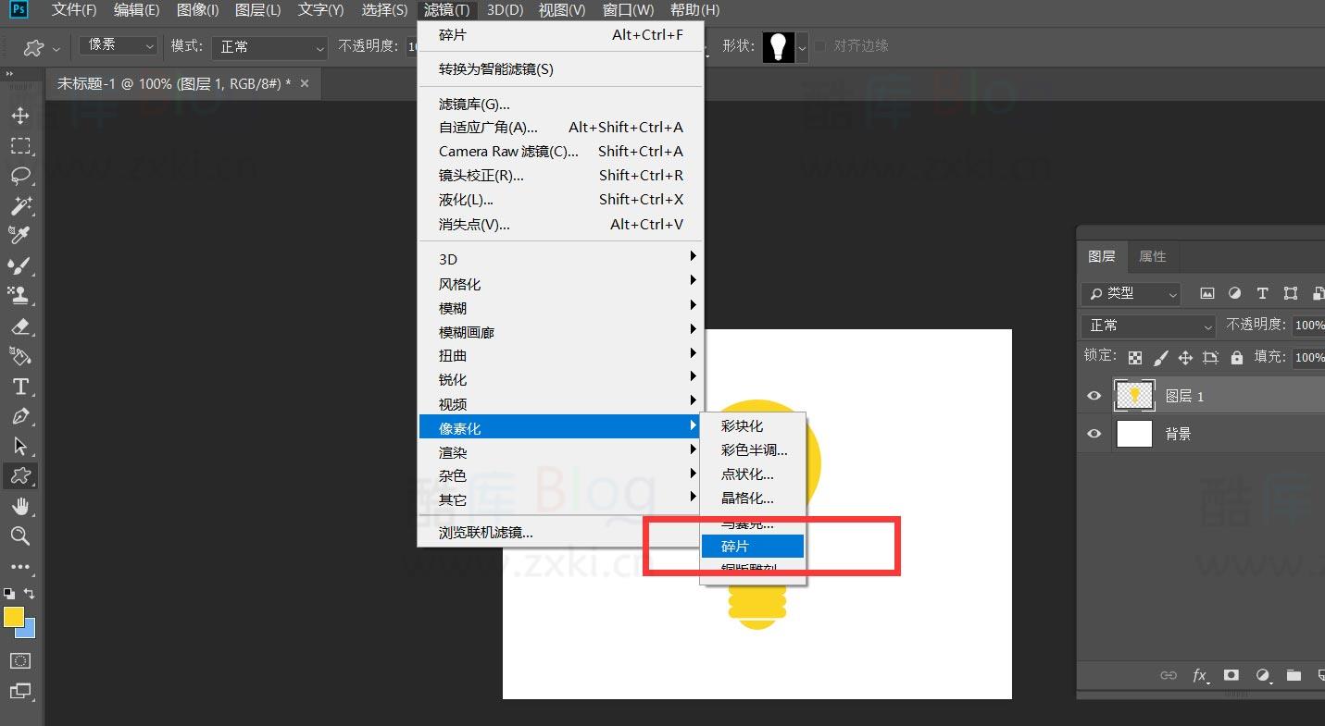Apply the 碎片 filter from the submenu

point(753,546)
